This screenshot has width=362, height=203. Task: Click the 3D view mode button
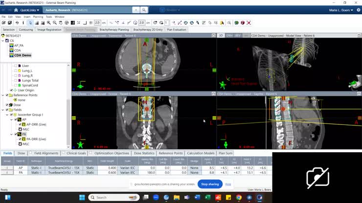(221, 36)
